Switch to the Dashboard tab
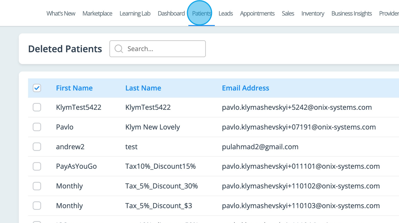The image size is (399, 223). (171, 14)
